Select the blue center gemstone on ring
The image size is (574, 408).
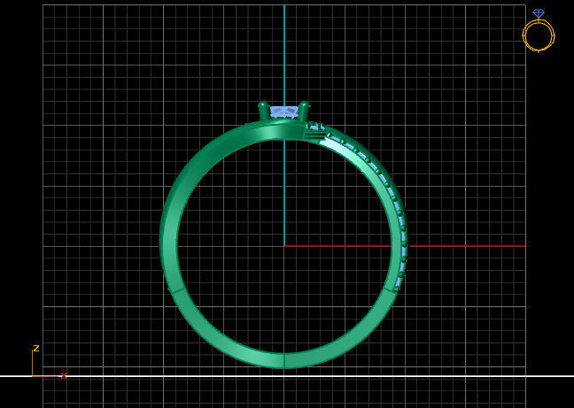[283, 112]
